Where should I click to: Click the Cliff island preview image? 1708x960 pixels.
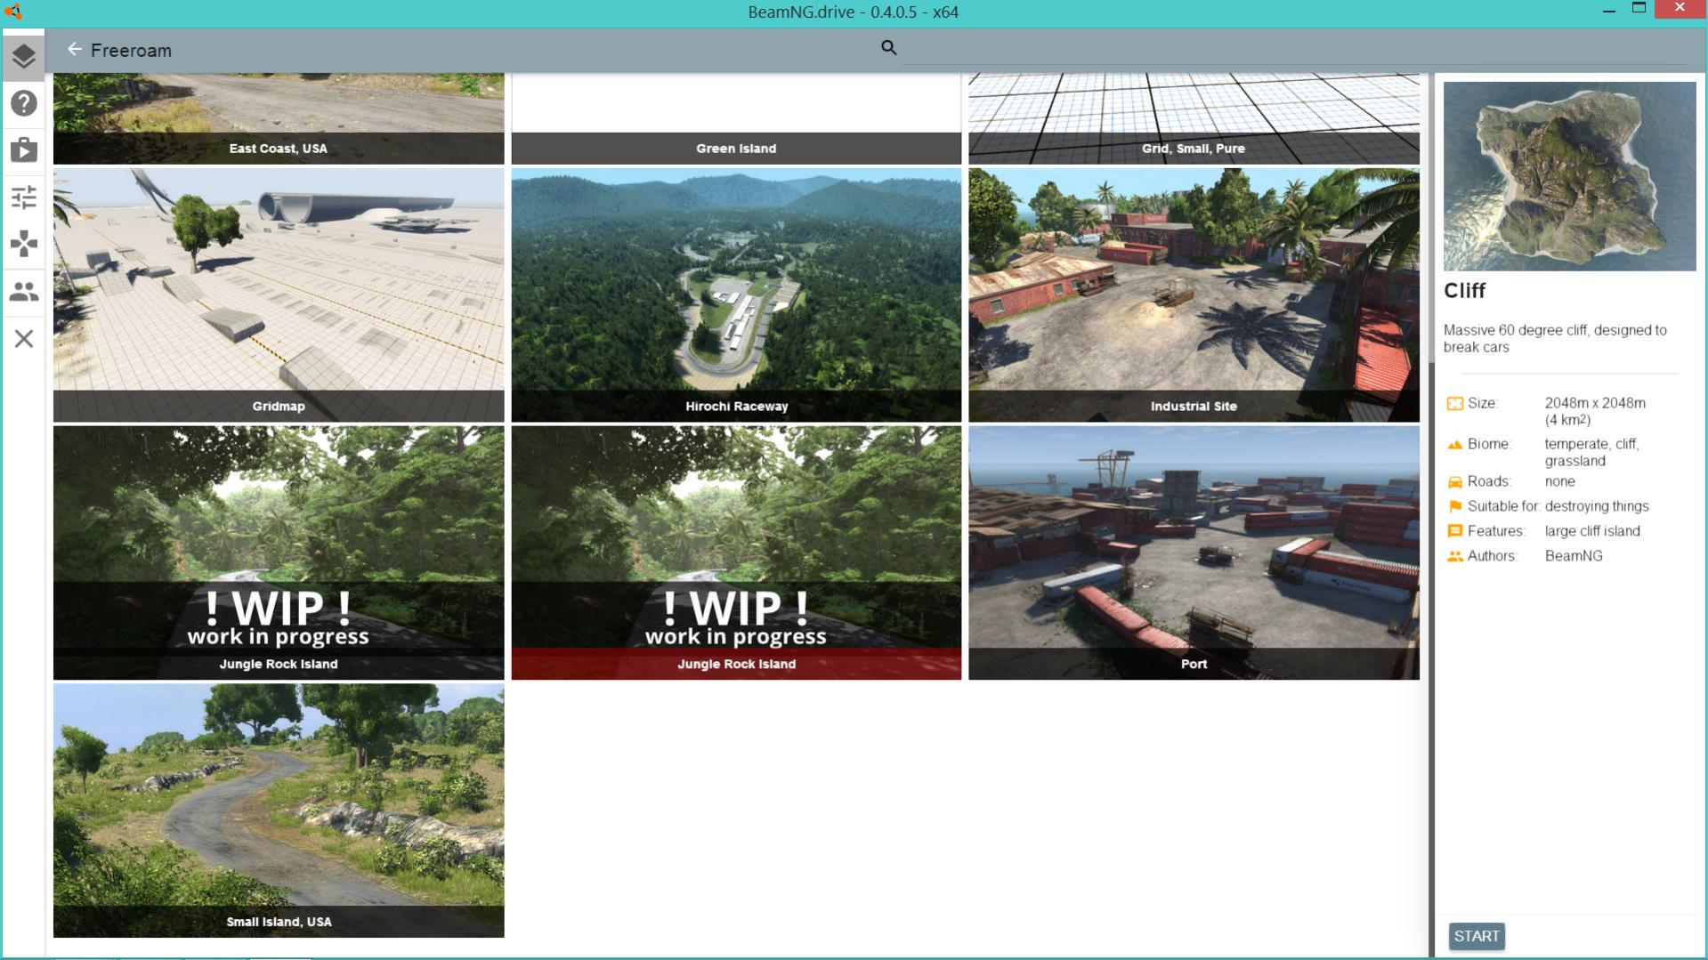click(x=1569, y=176)
